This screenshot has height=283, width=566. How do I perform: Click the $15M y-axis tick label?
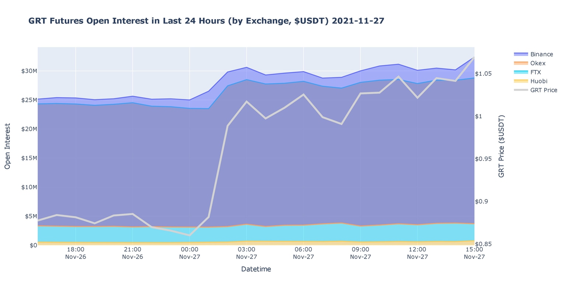pyautogui.click(x=28, y=158)
